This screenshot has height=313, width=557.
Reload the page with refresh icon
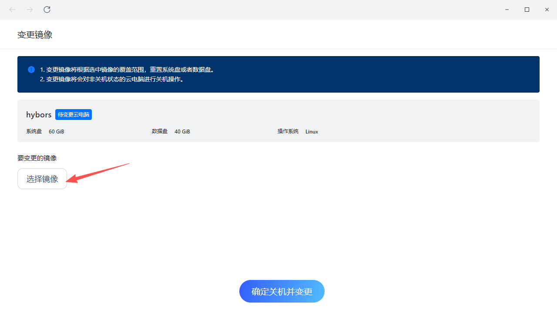[47, 10]
